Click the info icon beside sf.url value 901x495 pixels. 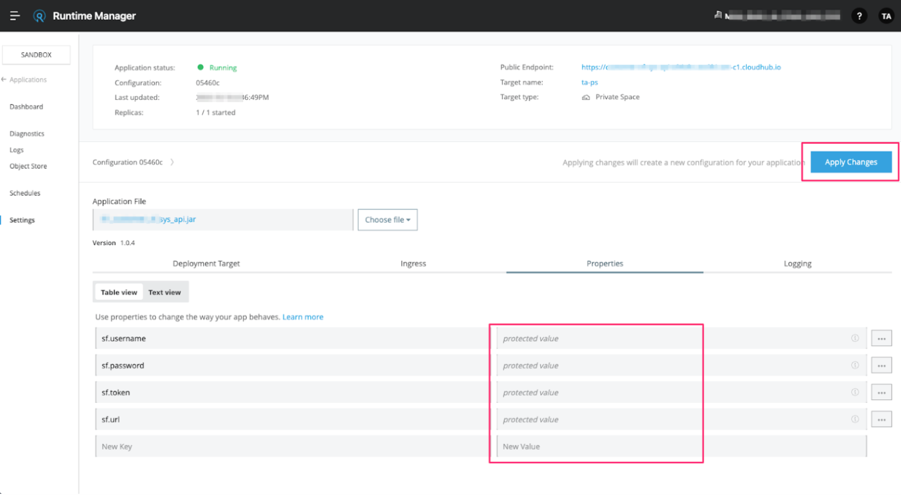(855, 419)
